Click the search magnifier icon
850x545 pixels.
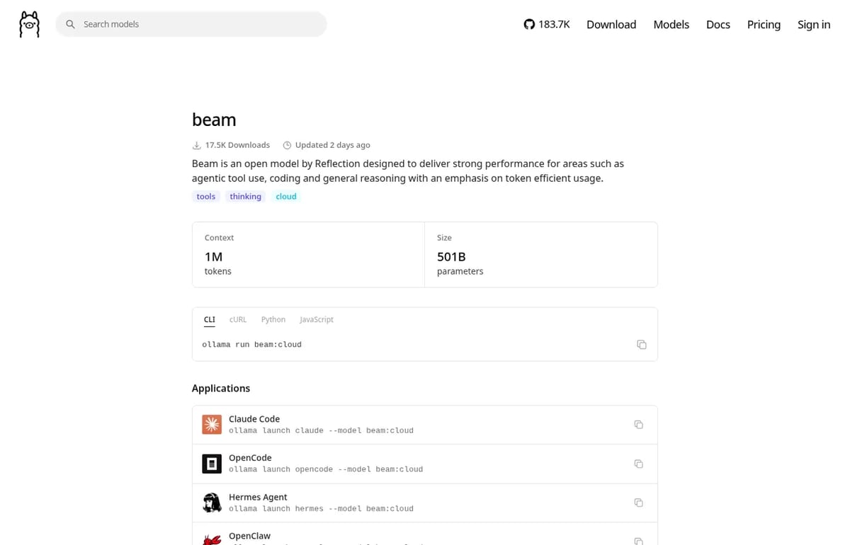click(70, 24)
